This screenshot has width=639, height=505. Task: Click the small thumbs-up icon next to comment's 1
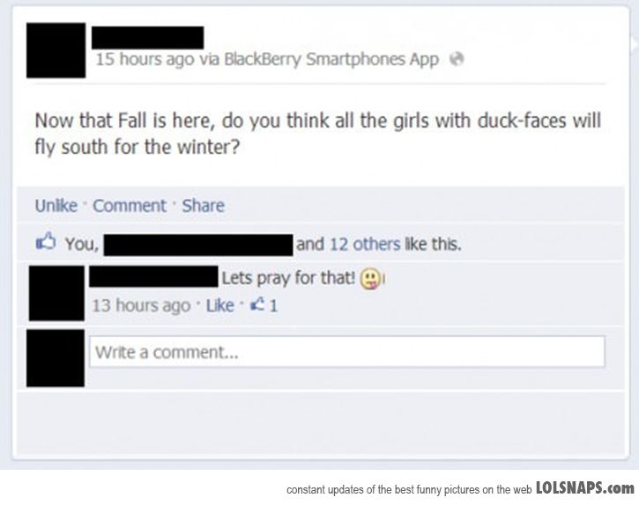258,304
